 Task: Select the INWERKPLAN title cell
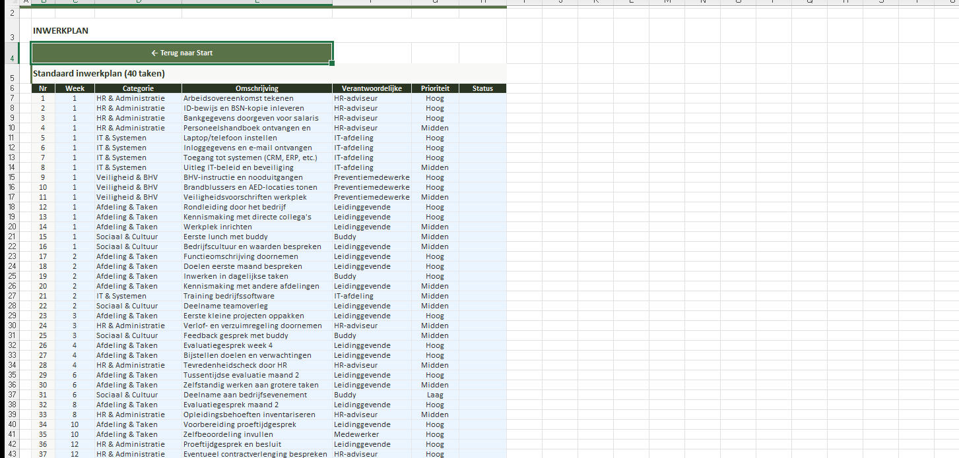[x=61, y=31]
